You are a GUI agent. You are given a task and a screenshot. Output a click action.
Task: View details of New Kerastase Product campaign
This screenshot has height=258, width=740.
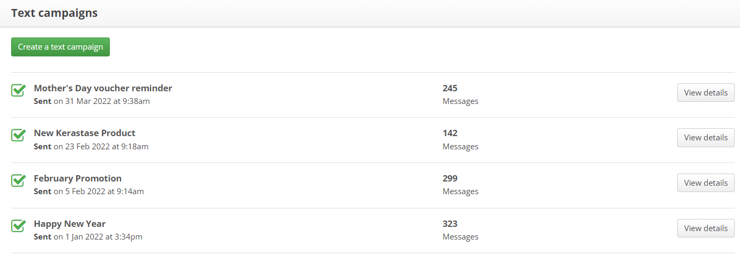[706, 137]
